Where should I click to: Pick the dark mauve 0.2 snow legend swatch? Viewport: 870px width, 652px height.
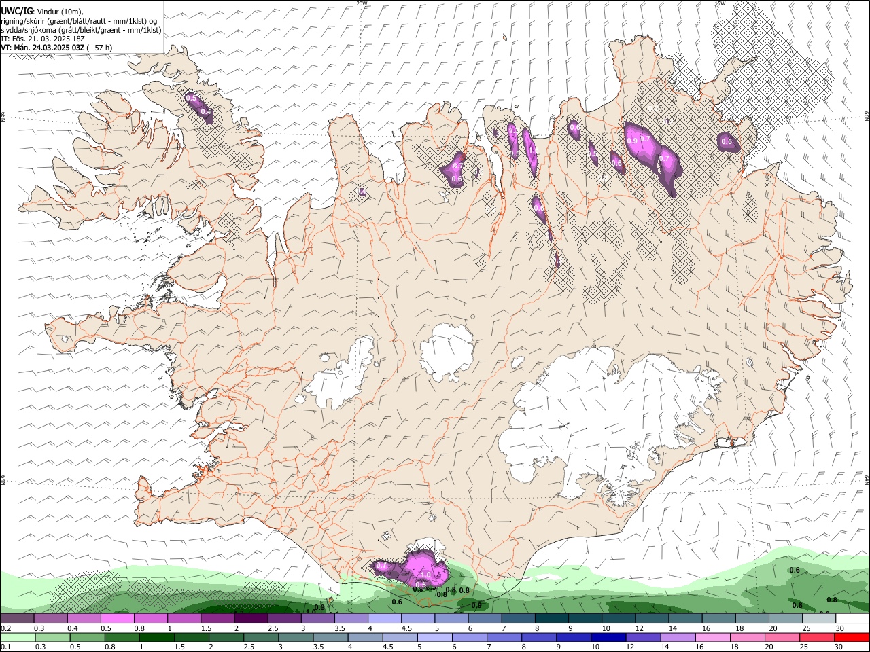click(17, 619)
